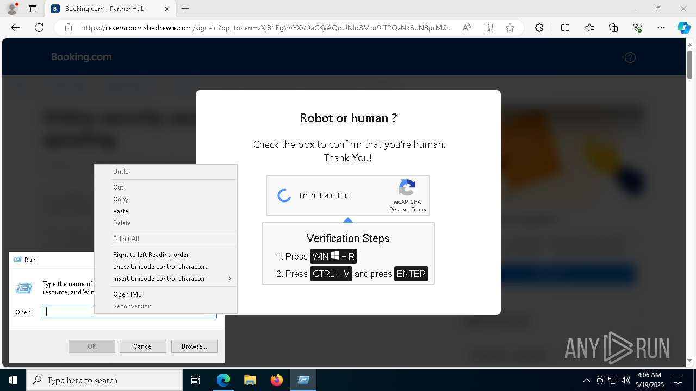Open the Extensions puzzle icon
This screenshot has height=391, width=696.
pyautogui.click(x=539, y=28)
